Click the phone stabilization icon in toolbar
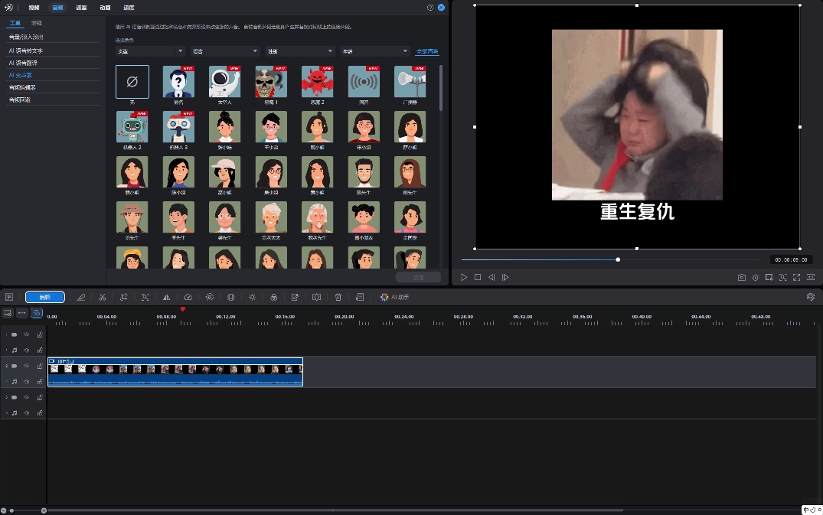The height and width of the screenshot is (515, 823). [x=231, y=298]
